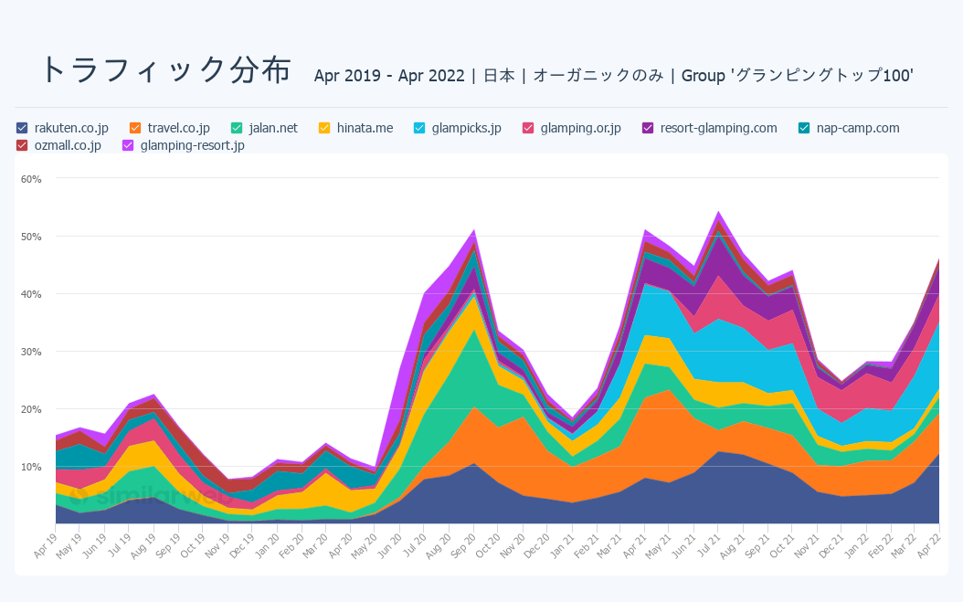Toggle the glamping.or.jp legend entry
Viewport: 963px width, 602px height.
[530, 128]
